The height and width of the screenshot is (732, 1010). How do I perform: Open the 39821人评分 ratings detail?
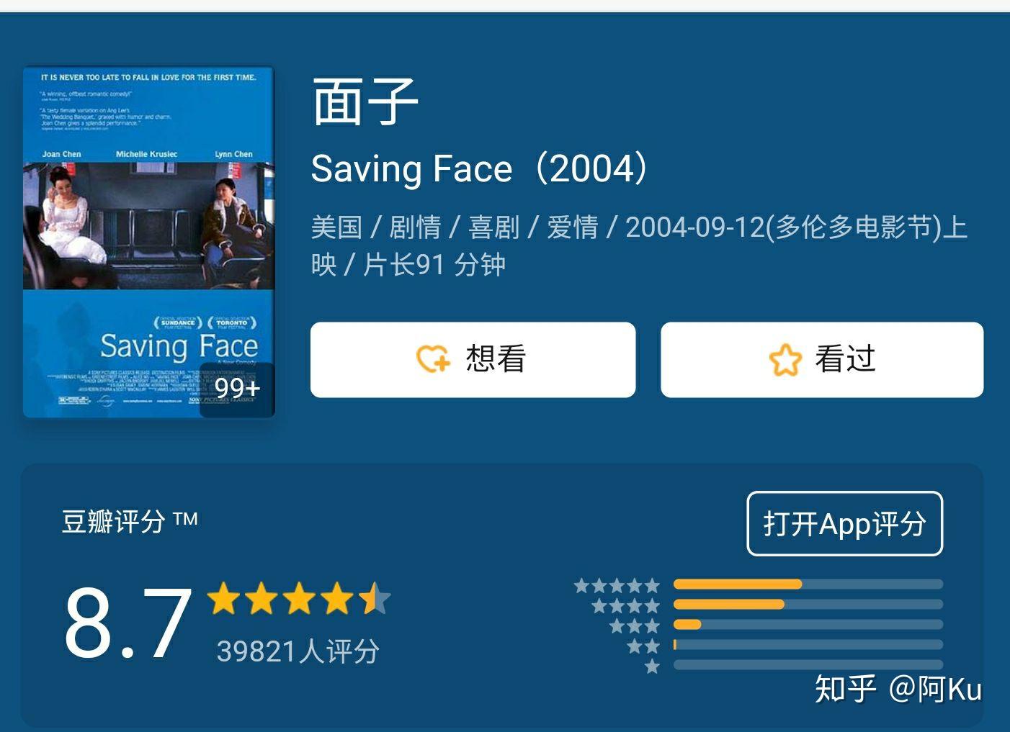[x=298, y=650]
